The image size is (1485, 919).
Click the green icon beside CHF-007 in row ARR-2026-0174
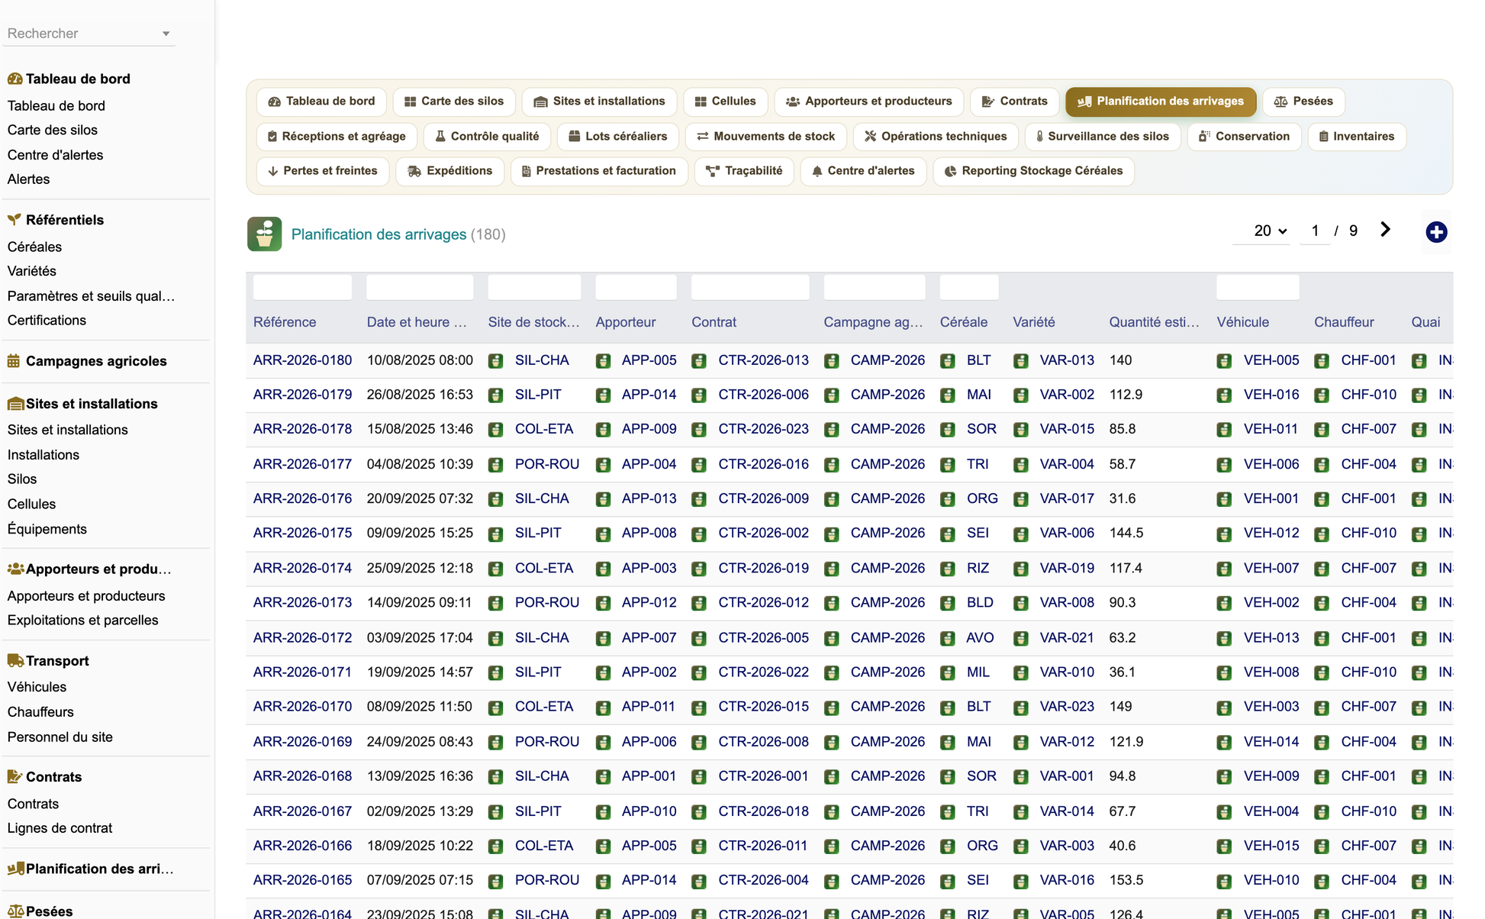1322,569
